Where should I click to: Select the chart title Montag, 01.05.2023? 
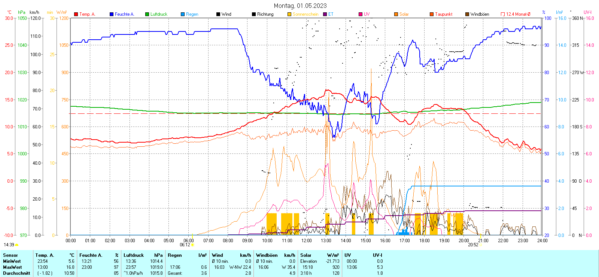(x=300, y=6)
